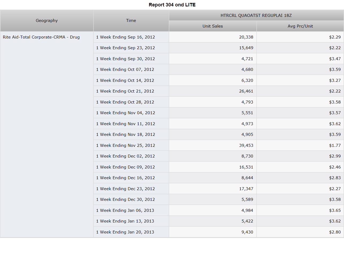344x253 pixels.
Task: Click average price $1.77
Action: point(300,145)
